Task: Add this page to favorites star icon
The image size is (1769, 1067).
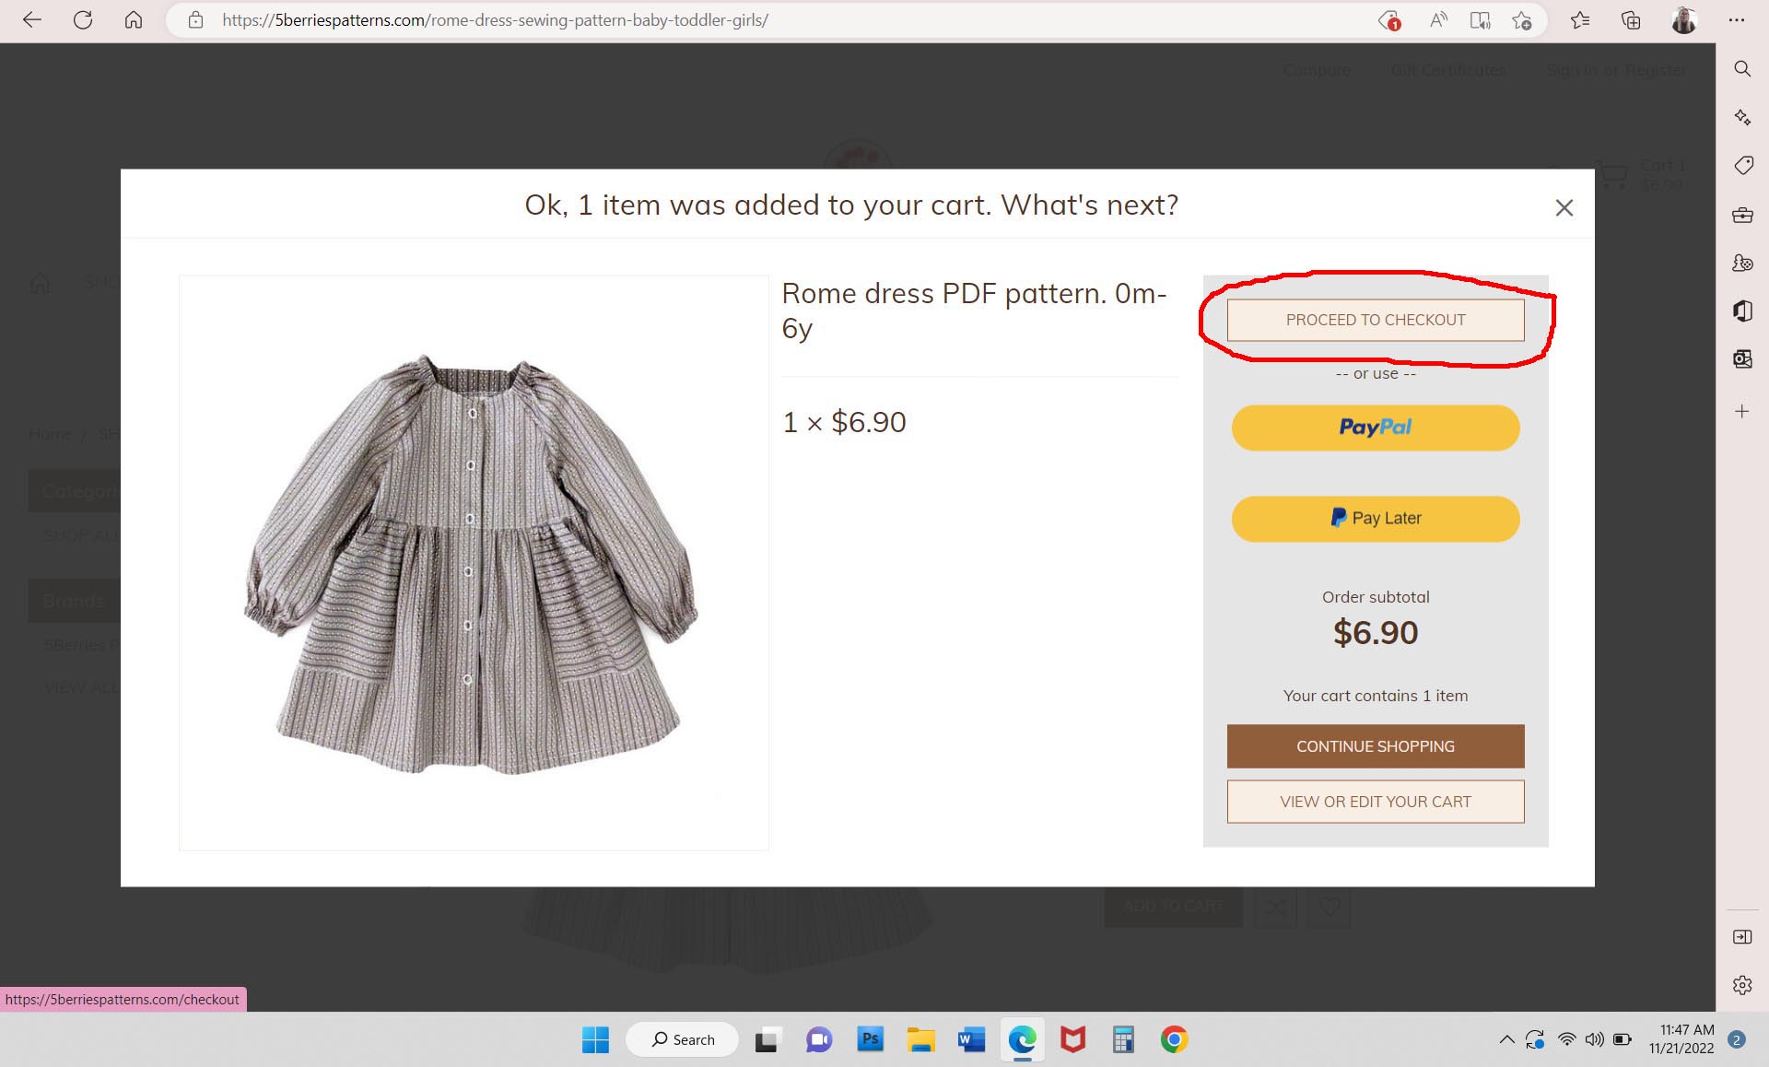Action: pos(1522,19)
